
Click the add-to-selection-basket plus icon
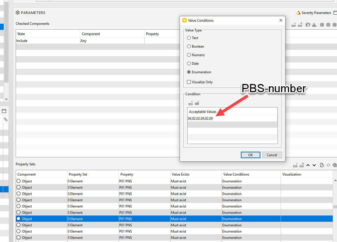coord(322,25)
